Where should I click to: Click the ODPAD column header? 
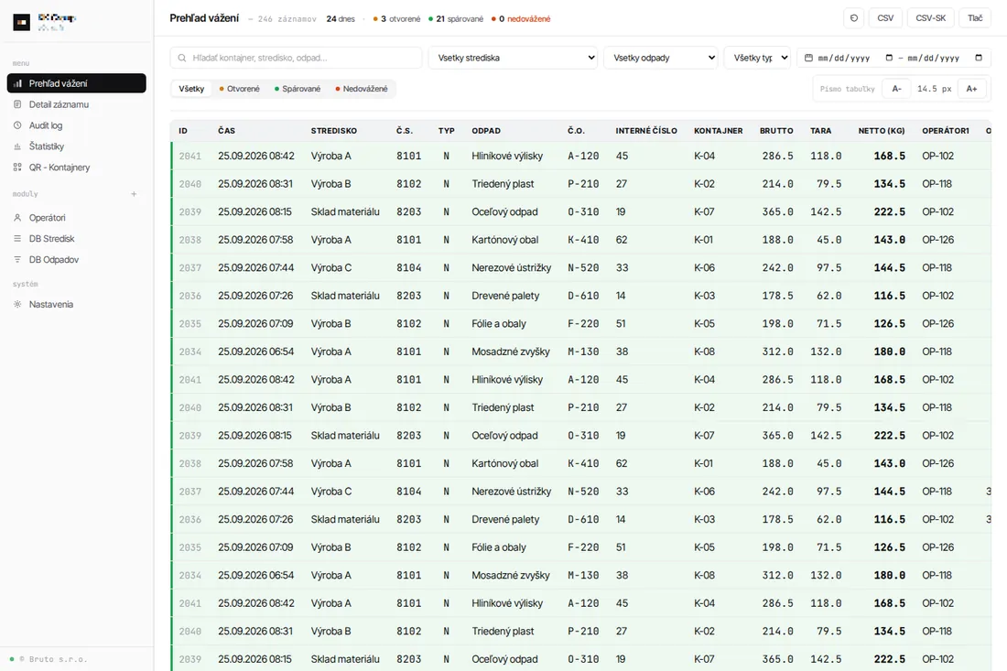tap(486, 130)
